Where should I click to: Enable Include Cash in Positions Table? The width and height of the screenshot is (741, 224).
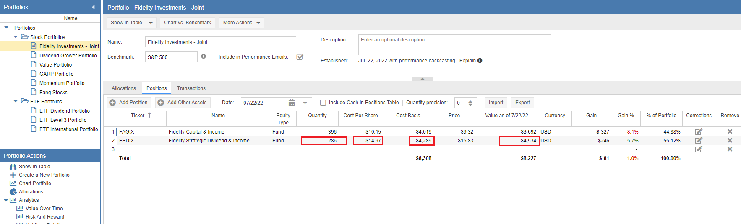coord(323,103)
